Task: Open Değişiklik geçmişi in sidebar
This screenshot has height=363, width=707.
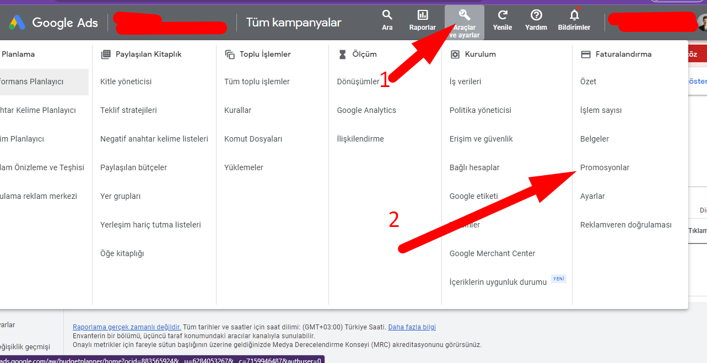Action: [25, 347]
